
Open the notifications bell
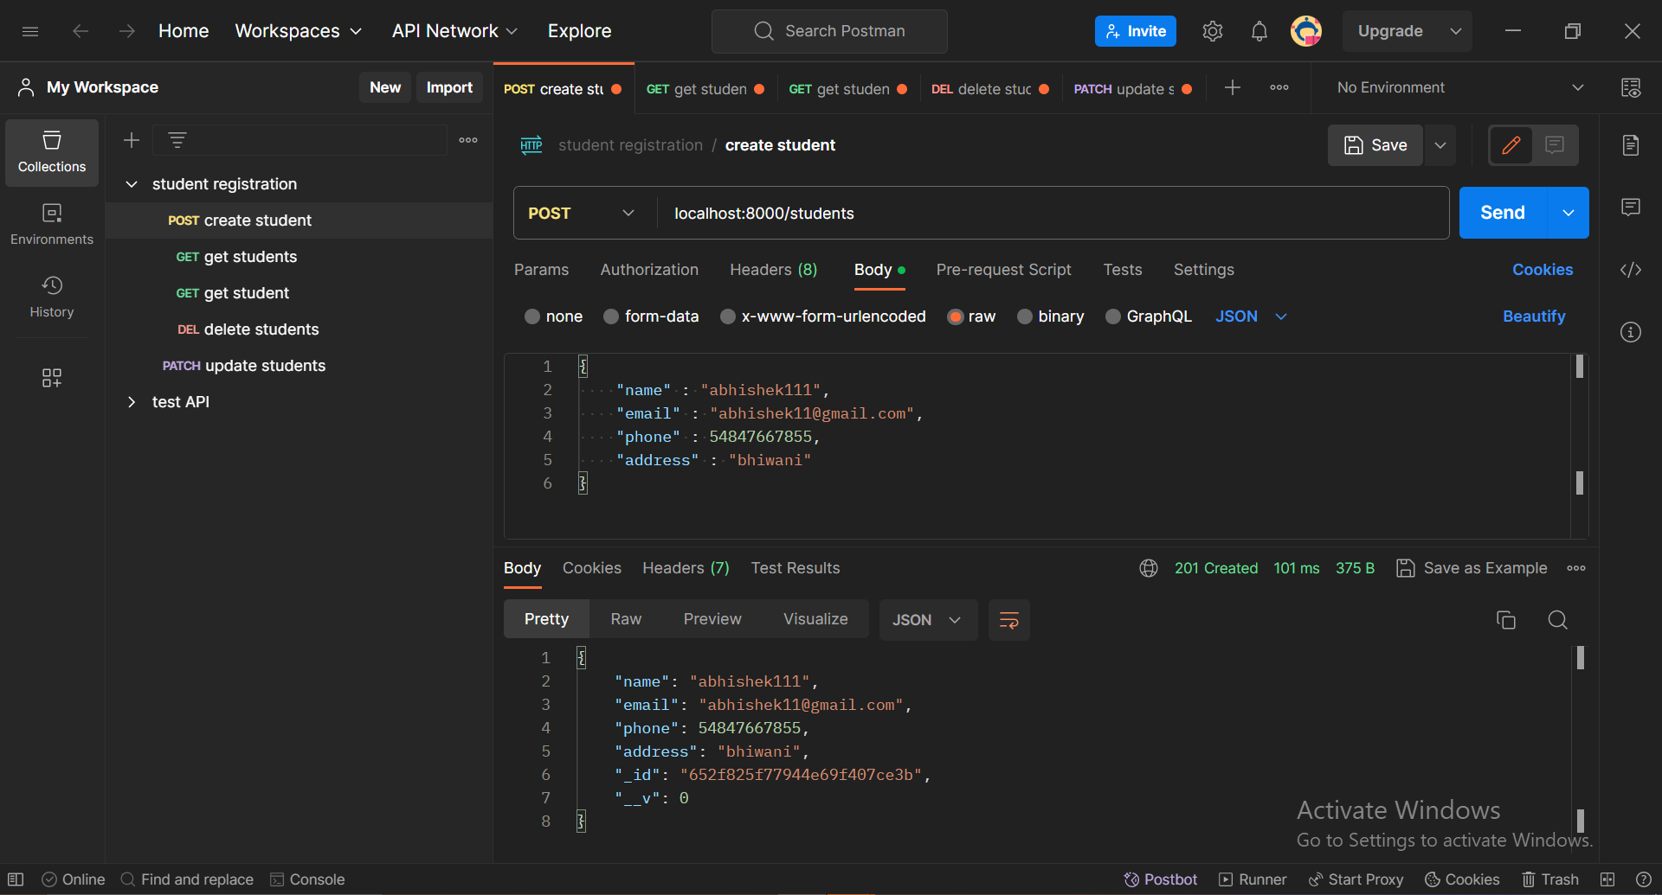(1259, 30)
